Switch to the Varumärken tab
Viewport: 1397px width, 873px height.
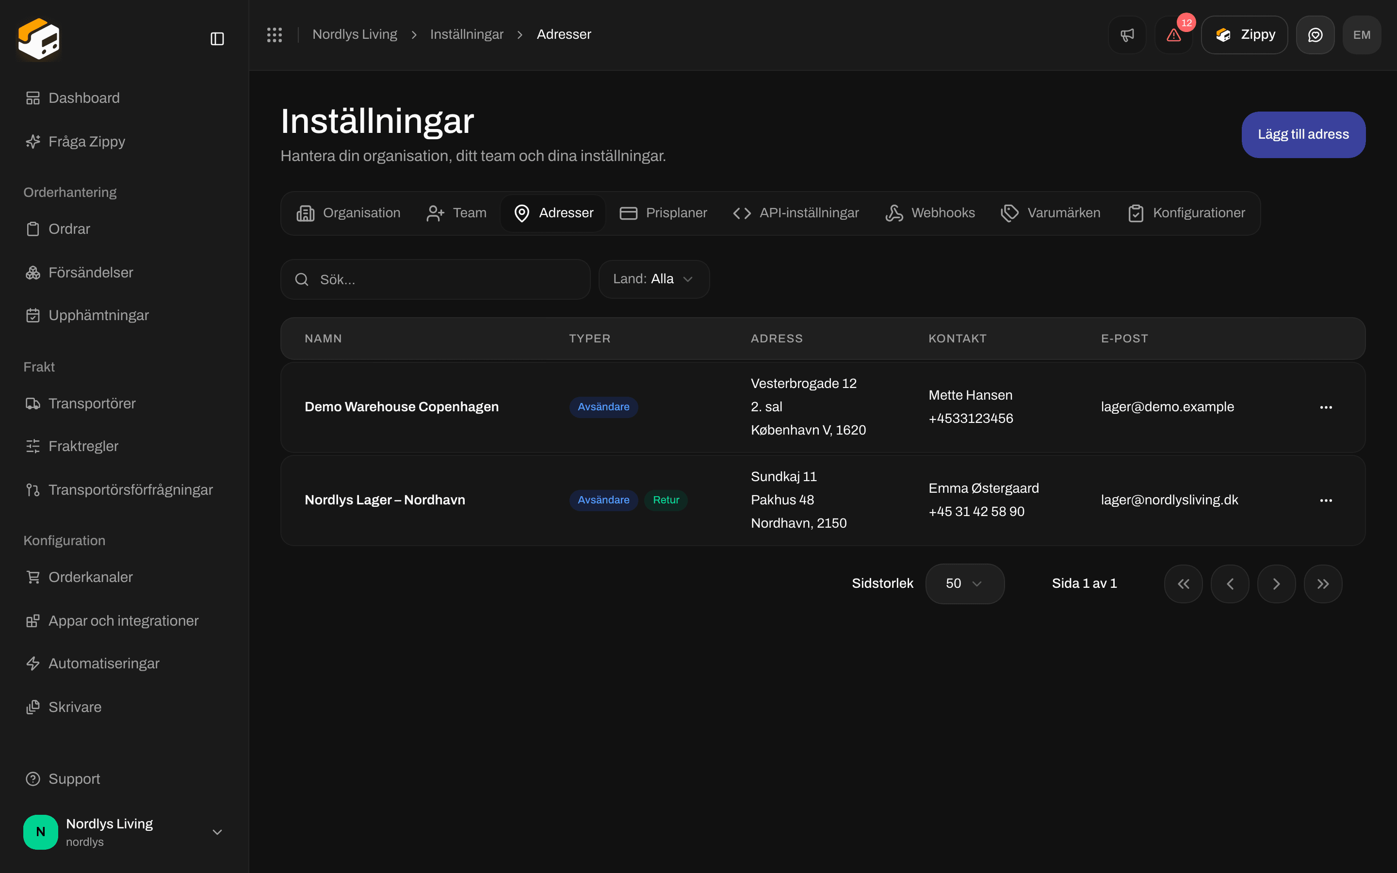pos(1051,213)
